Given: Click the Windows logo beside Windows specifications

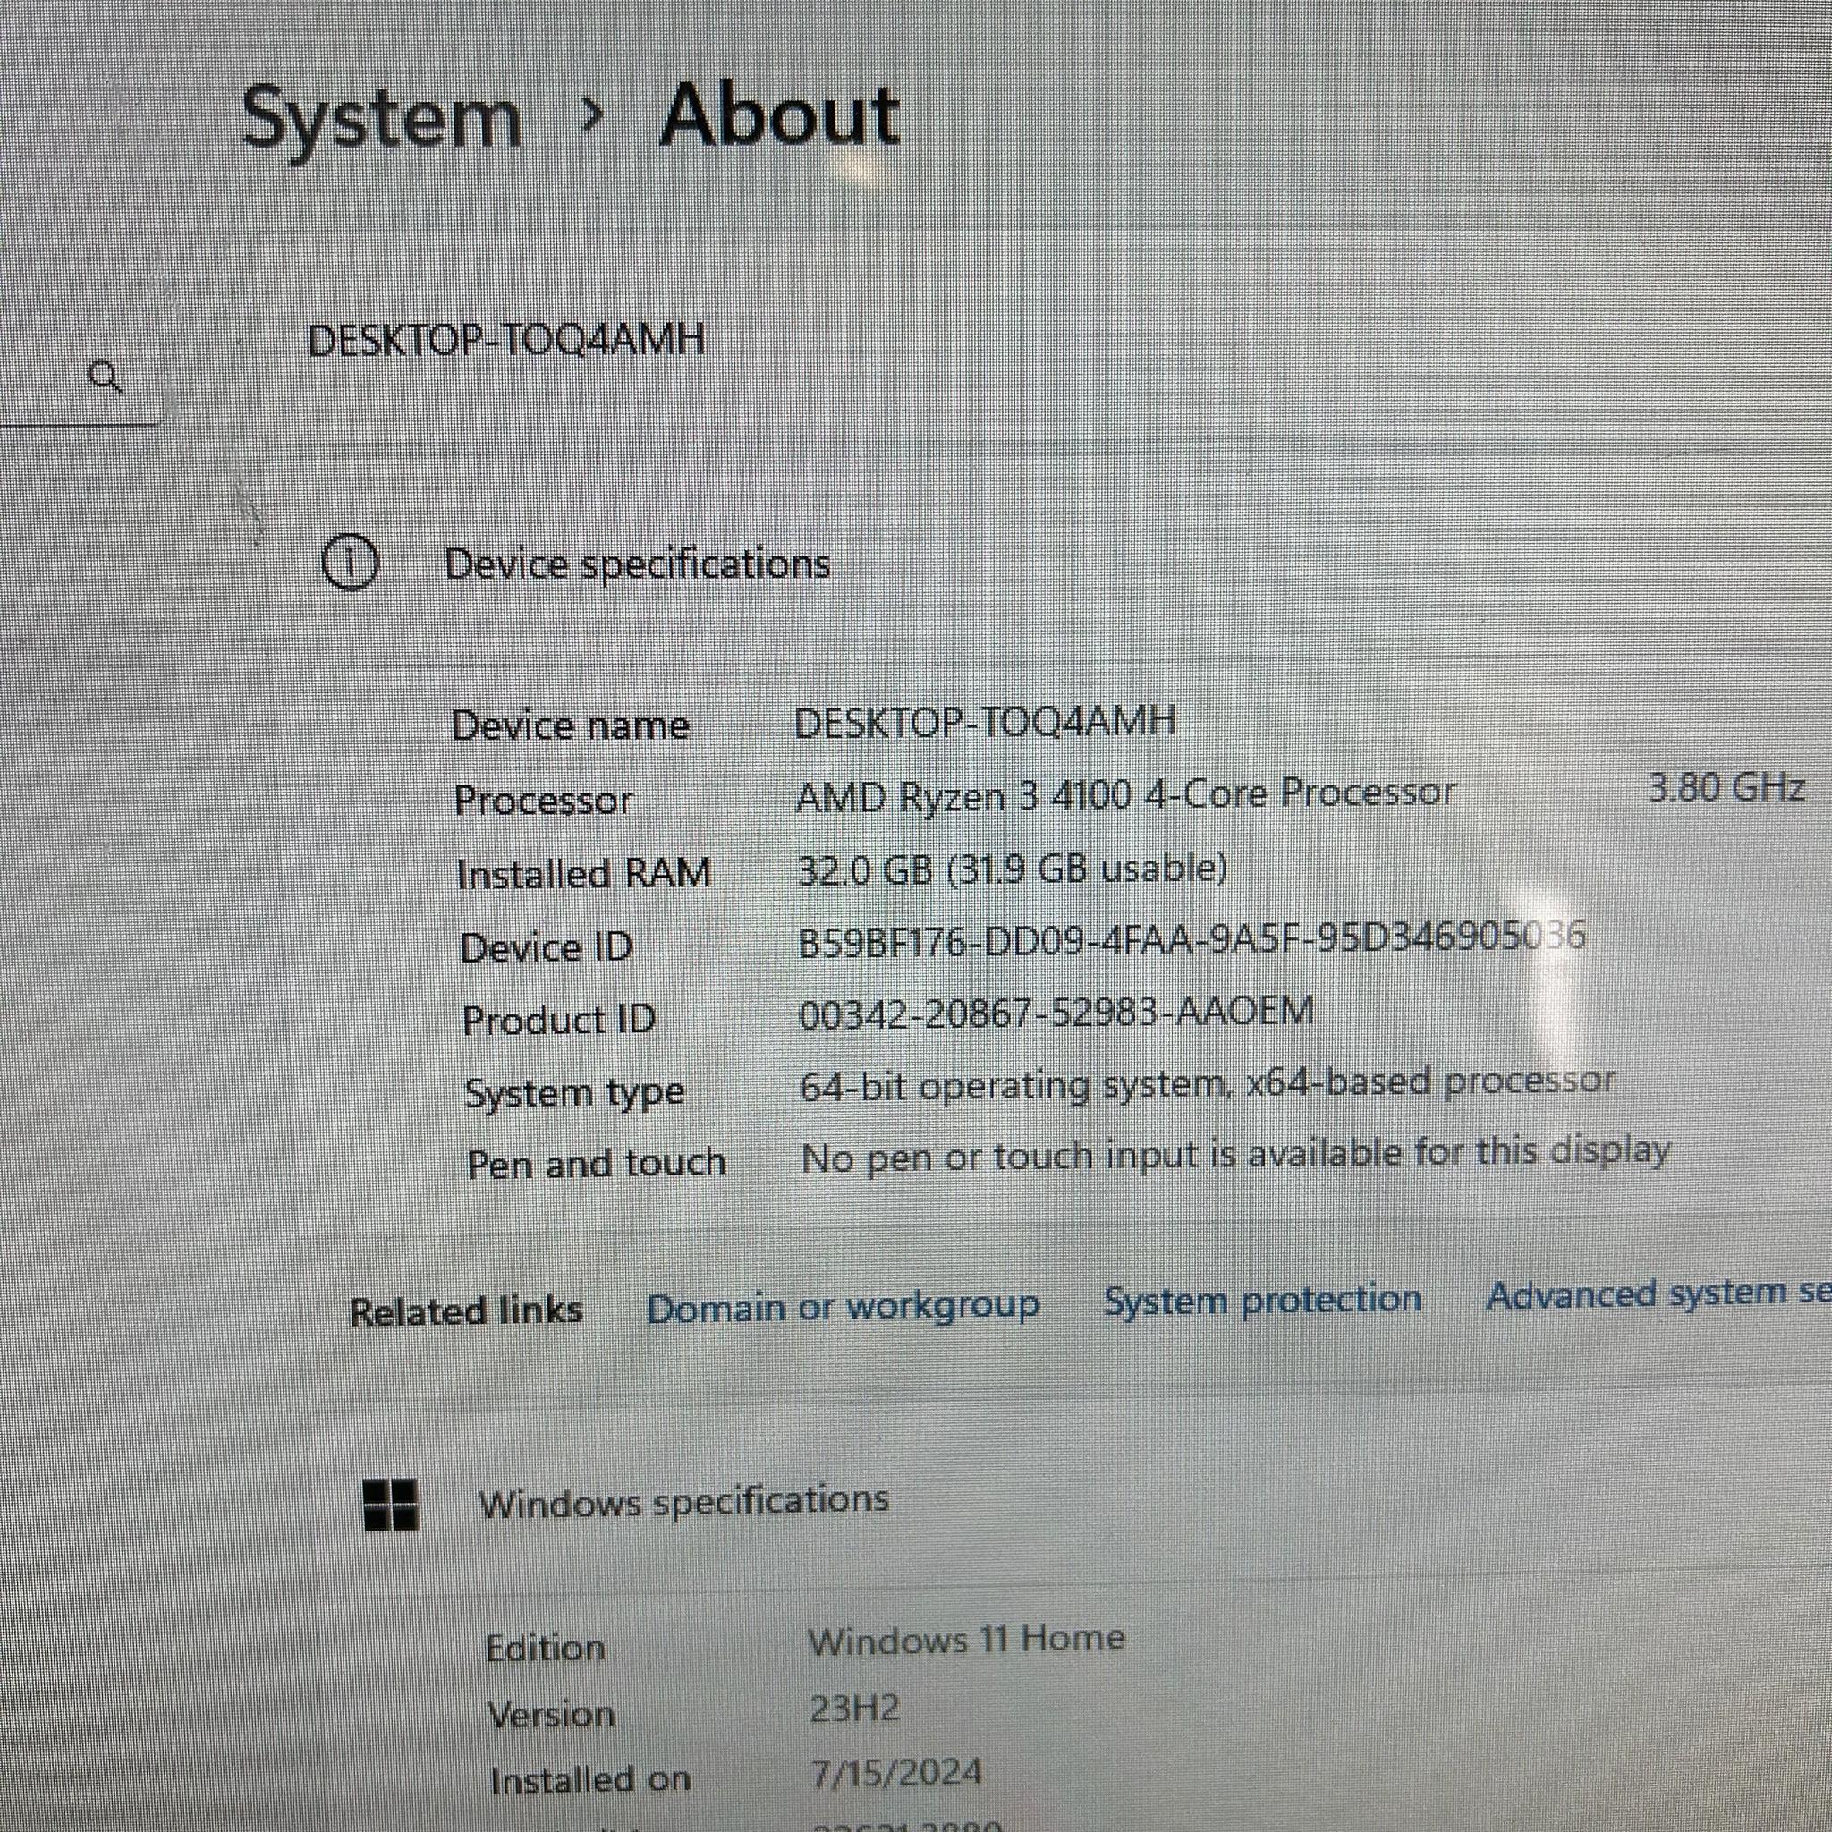Looking at the screenshot, I should click(x=391, y=1505).
